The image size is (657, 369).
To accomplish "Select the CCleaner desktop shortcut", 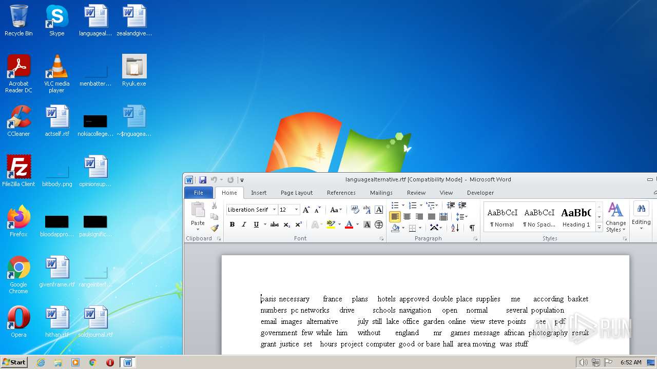I will [18, 121].
